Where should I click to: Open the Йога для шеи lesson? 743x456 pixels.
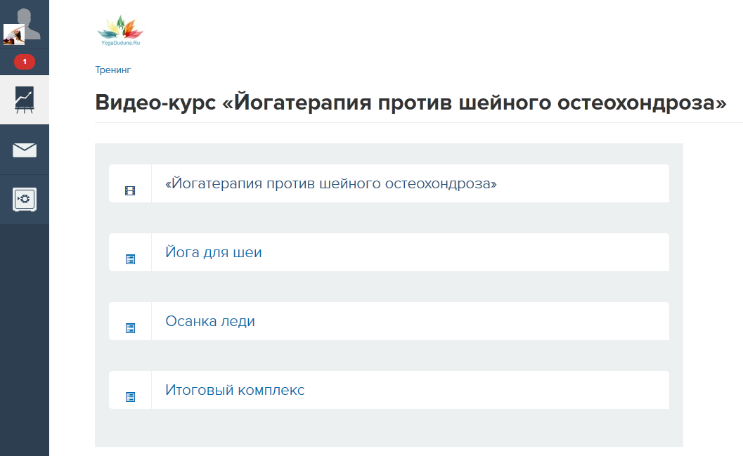(x=213, y=252)
